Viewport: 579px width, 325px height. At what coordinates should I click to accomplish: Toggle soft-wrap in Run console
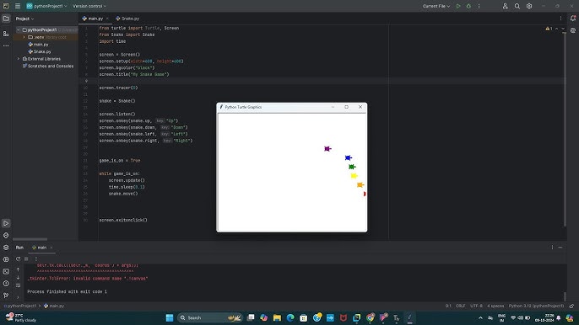click(18, 285)
